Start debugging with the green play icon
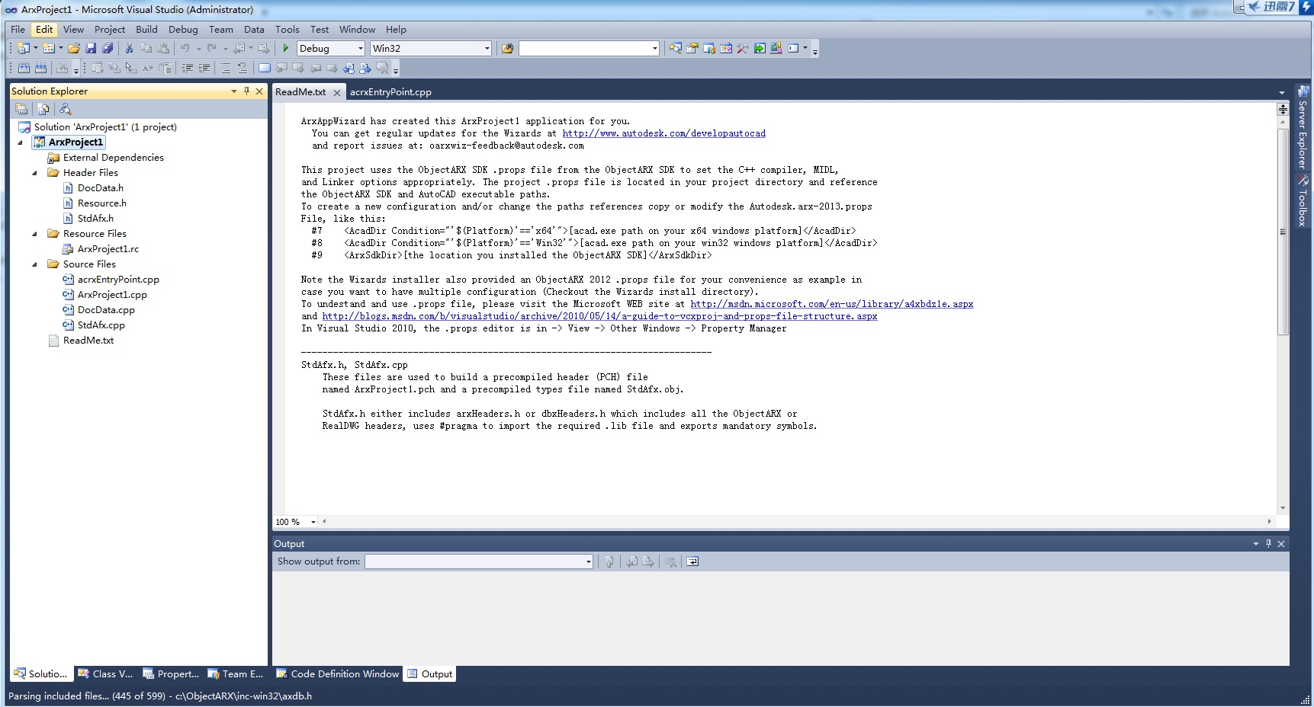Screen dimensions: 1314x707 (286, 48)
